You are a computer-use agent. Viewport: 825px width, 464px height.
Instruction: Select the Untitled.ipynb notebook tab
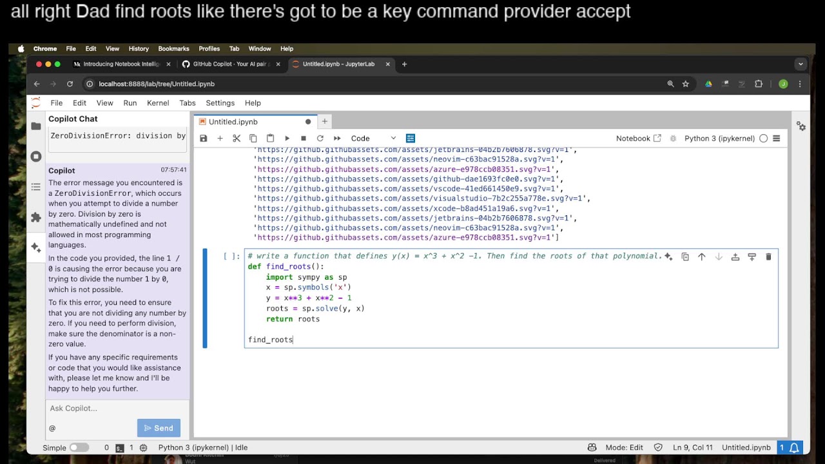coord(255,122)
